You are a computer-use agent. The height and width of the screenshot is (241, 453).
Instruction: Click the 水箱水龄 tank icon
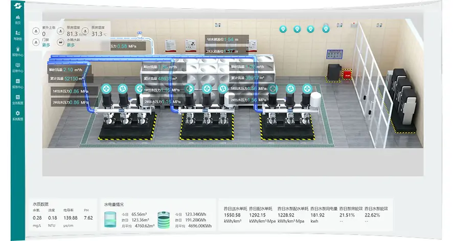[x=60, y=41]
